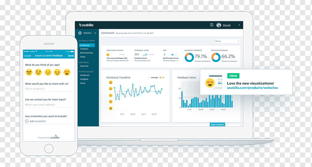The image size is (312, 167).
Task: Open Dashboard under In-Page Widgets
Action: [x=85, y=75]
